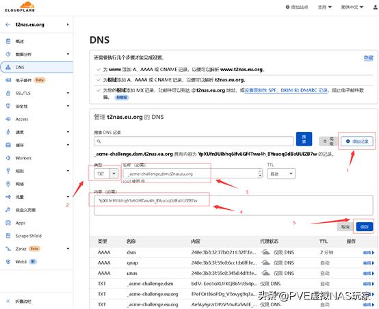Click Edit link in the unas AAAA row

pos(368,273)
